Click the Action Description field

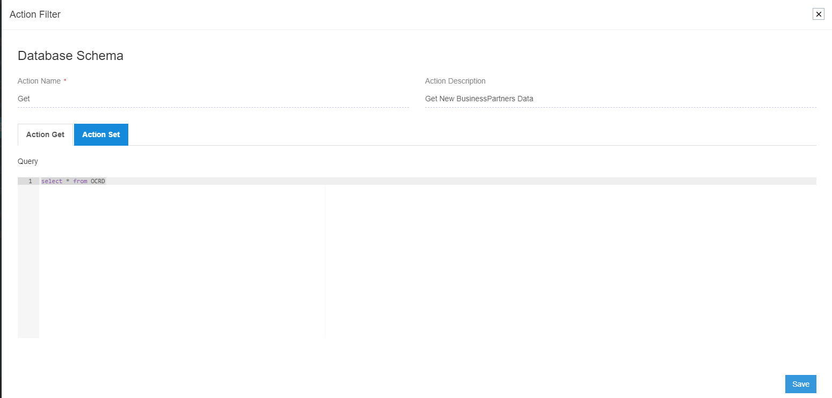click(537, 99)
